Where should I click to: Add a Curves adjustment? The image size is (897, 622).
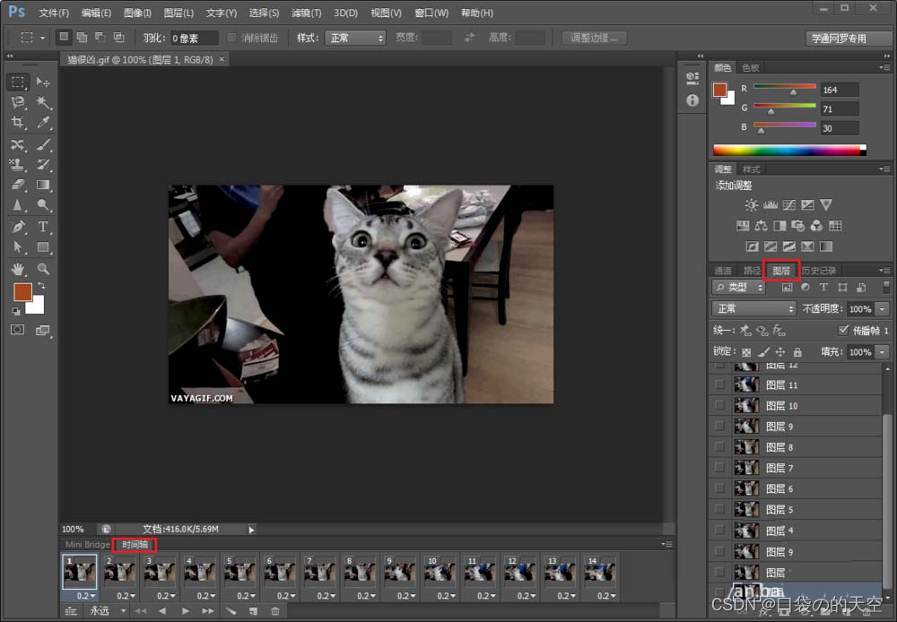(788, 204)
